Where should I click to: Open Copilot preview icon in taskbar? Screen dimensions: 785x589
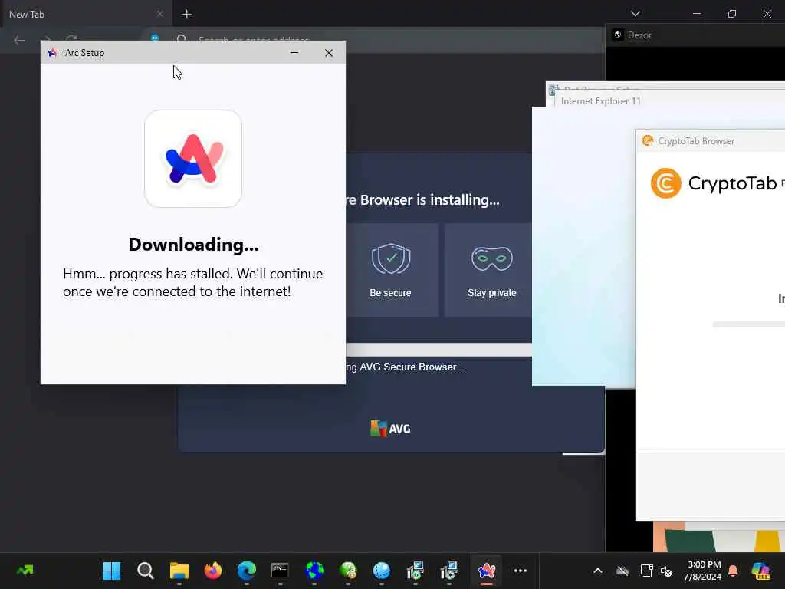pos(761,571)
